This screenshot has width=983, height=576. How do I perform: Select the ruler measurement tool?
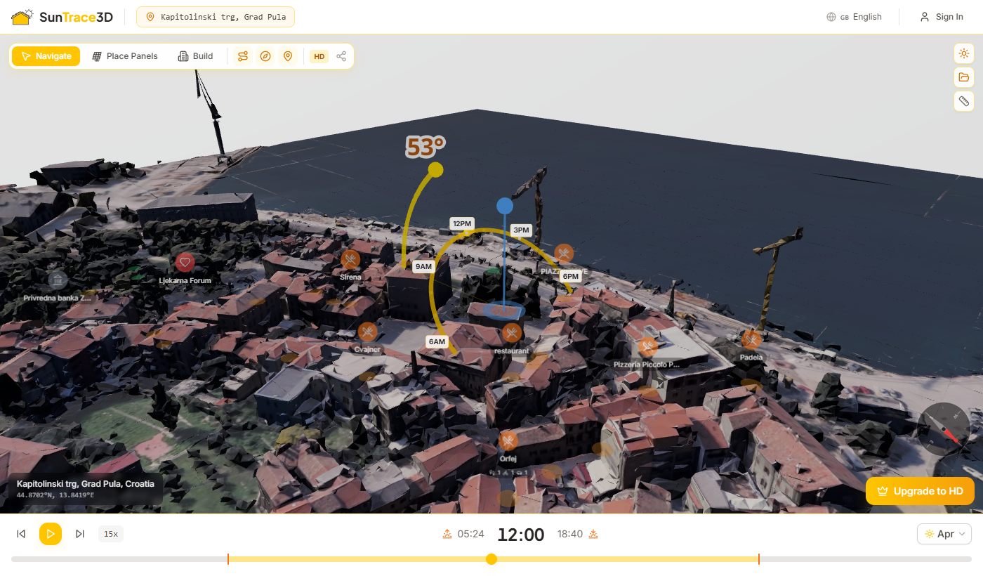963,101
